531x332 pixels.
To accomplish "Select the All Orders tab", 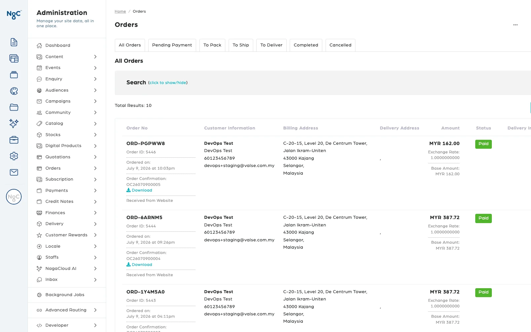I will click(130, 45).
